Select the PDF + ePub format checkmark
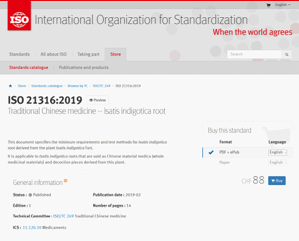The height and width of the screenshot is (241, 299). 211,152
